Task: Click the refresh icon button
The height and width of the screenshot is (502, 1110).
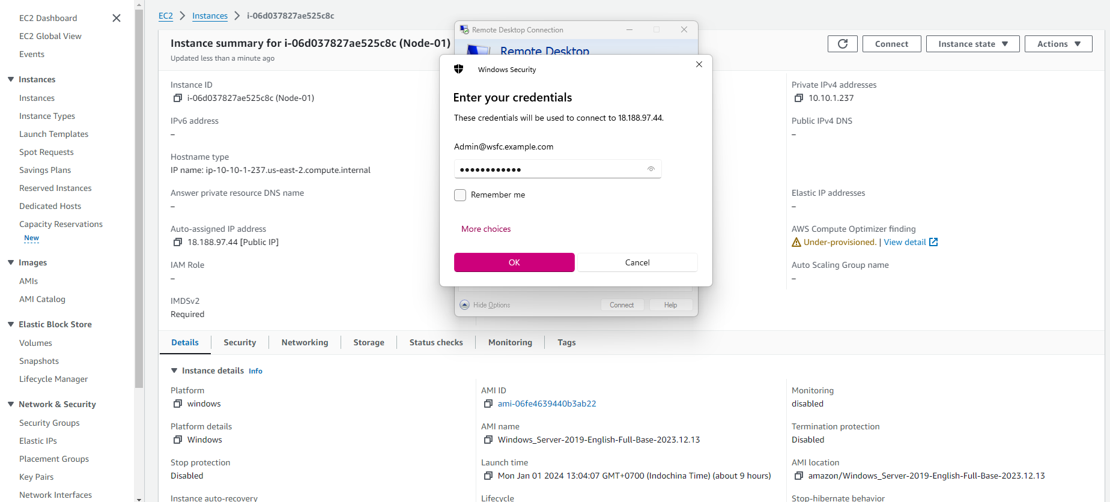Action: click(x=842, y=44)
